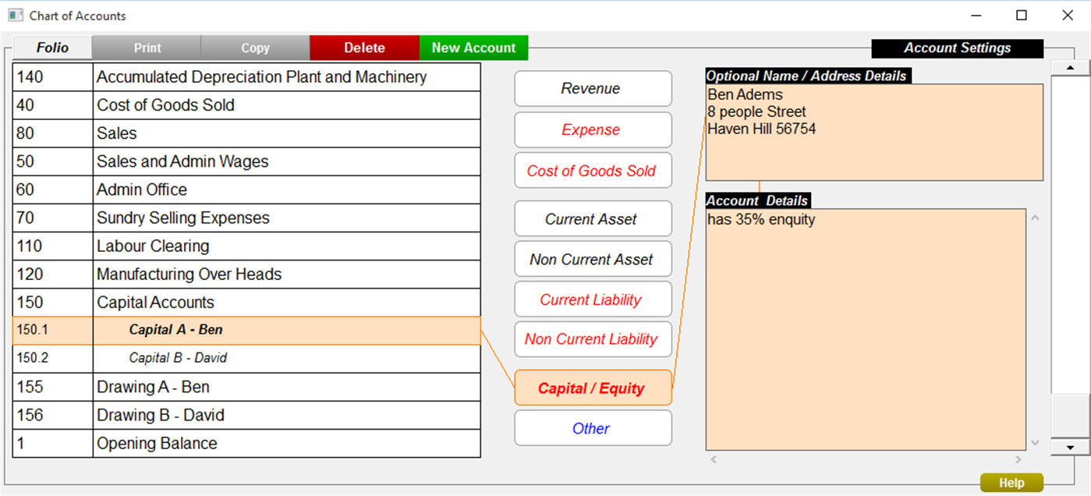This screenshot has width=1091, height=496.
Task: Click the scrollbar down arrow
Action: tap(1070, 446)
